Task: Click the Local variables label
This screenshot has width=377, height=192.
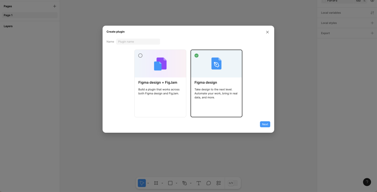Action: [x=331, y=13]
